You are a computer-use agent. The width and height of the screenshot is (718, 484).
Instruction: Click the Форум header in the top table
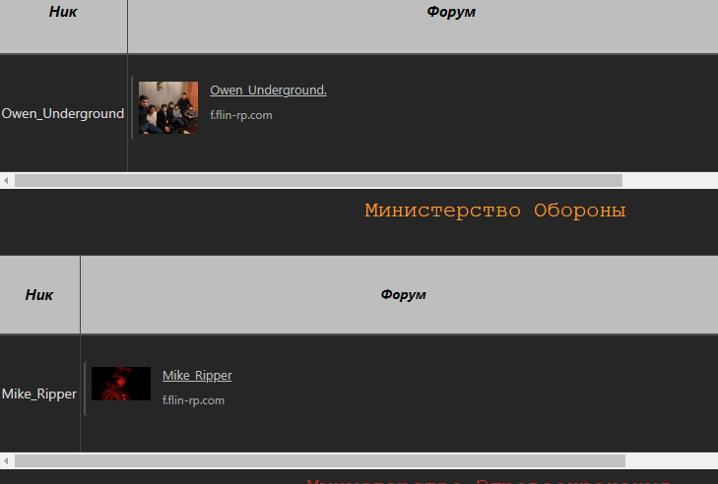(451, 12)
